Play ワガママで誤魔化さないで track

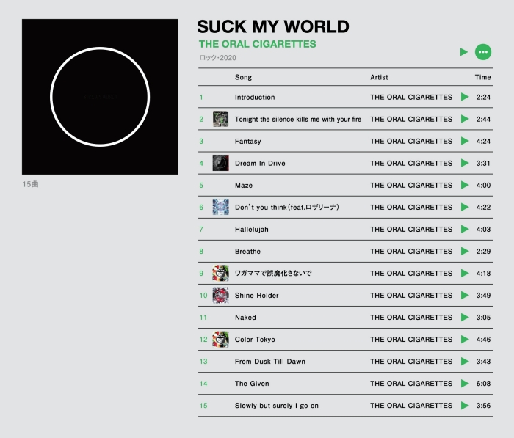pos(465,273)
